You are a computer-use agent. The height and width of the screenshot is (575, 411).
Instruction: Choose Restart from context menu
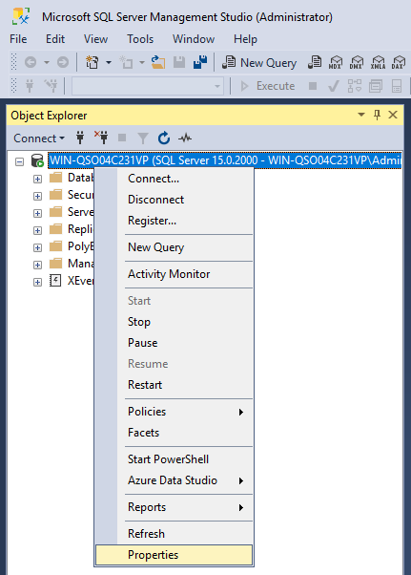[x=174, y=385]
